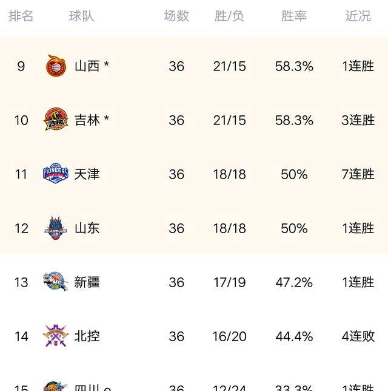Image resolution: width=388 pixels, height=391 pixels.
Task: Open team name 天津
Action: (87, 174)
